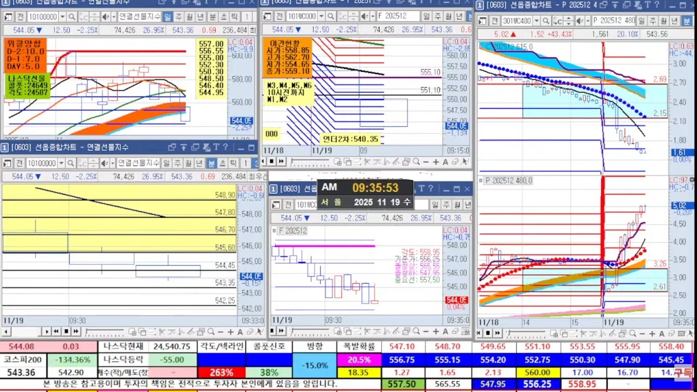Click the T font icon in the lower 연결선물지수 window title bar
Image resolution: width=697 pixels, height=392 pixels.
tap(216, 147)
